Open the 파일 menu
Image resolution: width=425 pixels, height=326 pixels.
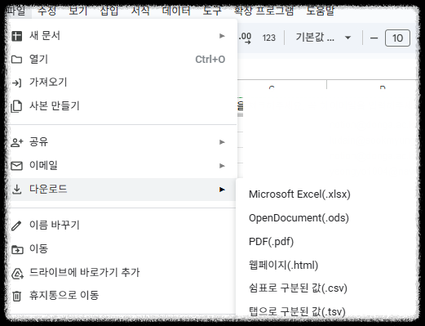(x=15, y=11)
